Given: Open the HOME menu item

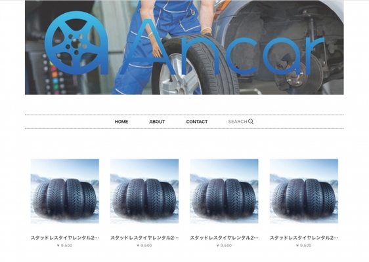Looking at the screenshot, I should (x=121, y=122).
